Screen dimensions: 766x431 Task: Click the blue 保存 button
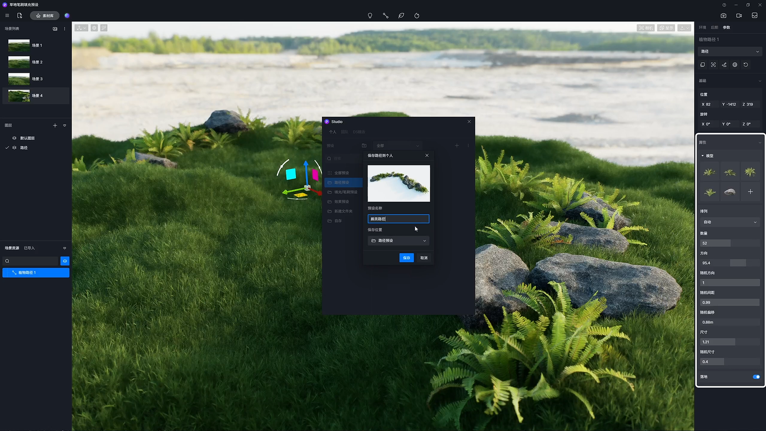[406, 258]
